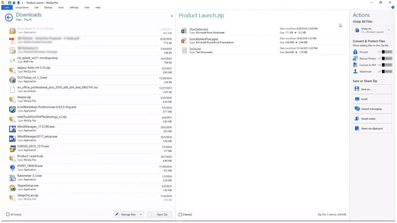The height and width of the screenshot is (223, 397).
Task: Open the Backup menu
Action: [48, 7]
